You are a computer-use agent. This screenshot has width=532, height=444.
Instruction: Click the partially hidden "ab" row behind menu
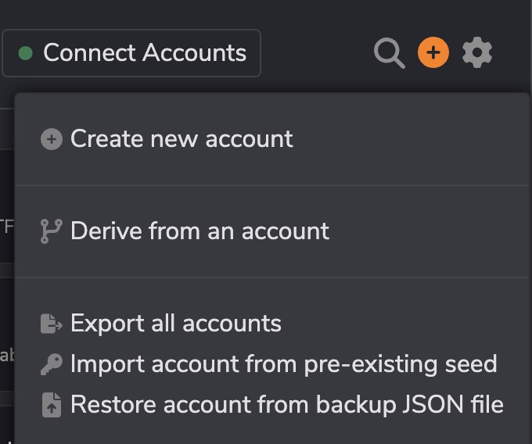(7, 355)
